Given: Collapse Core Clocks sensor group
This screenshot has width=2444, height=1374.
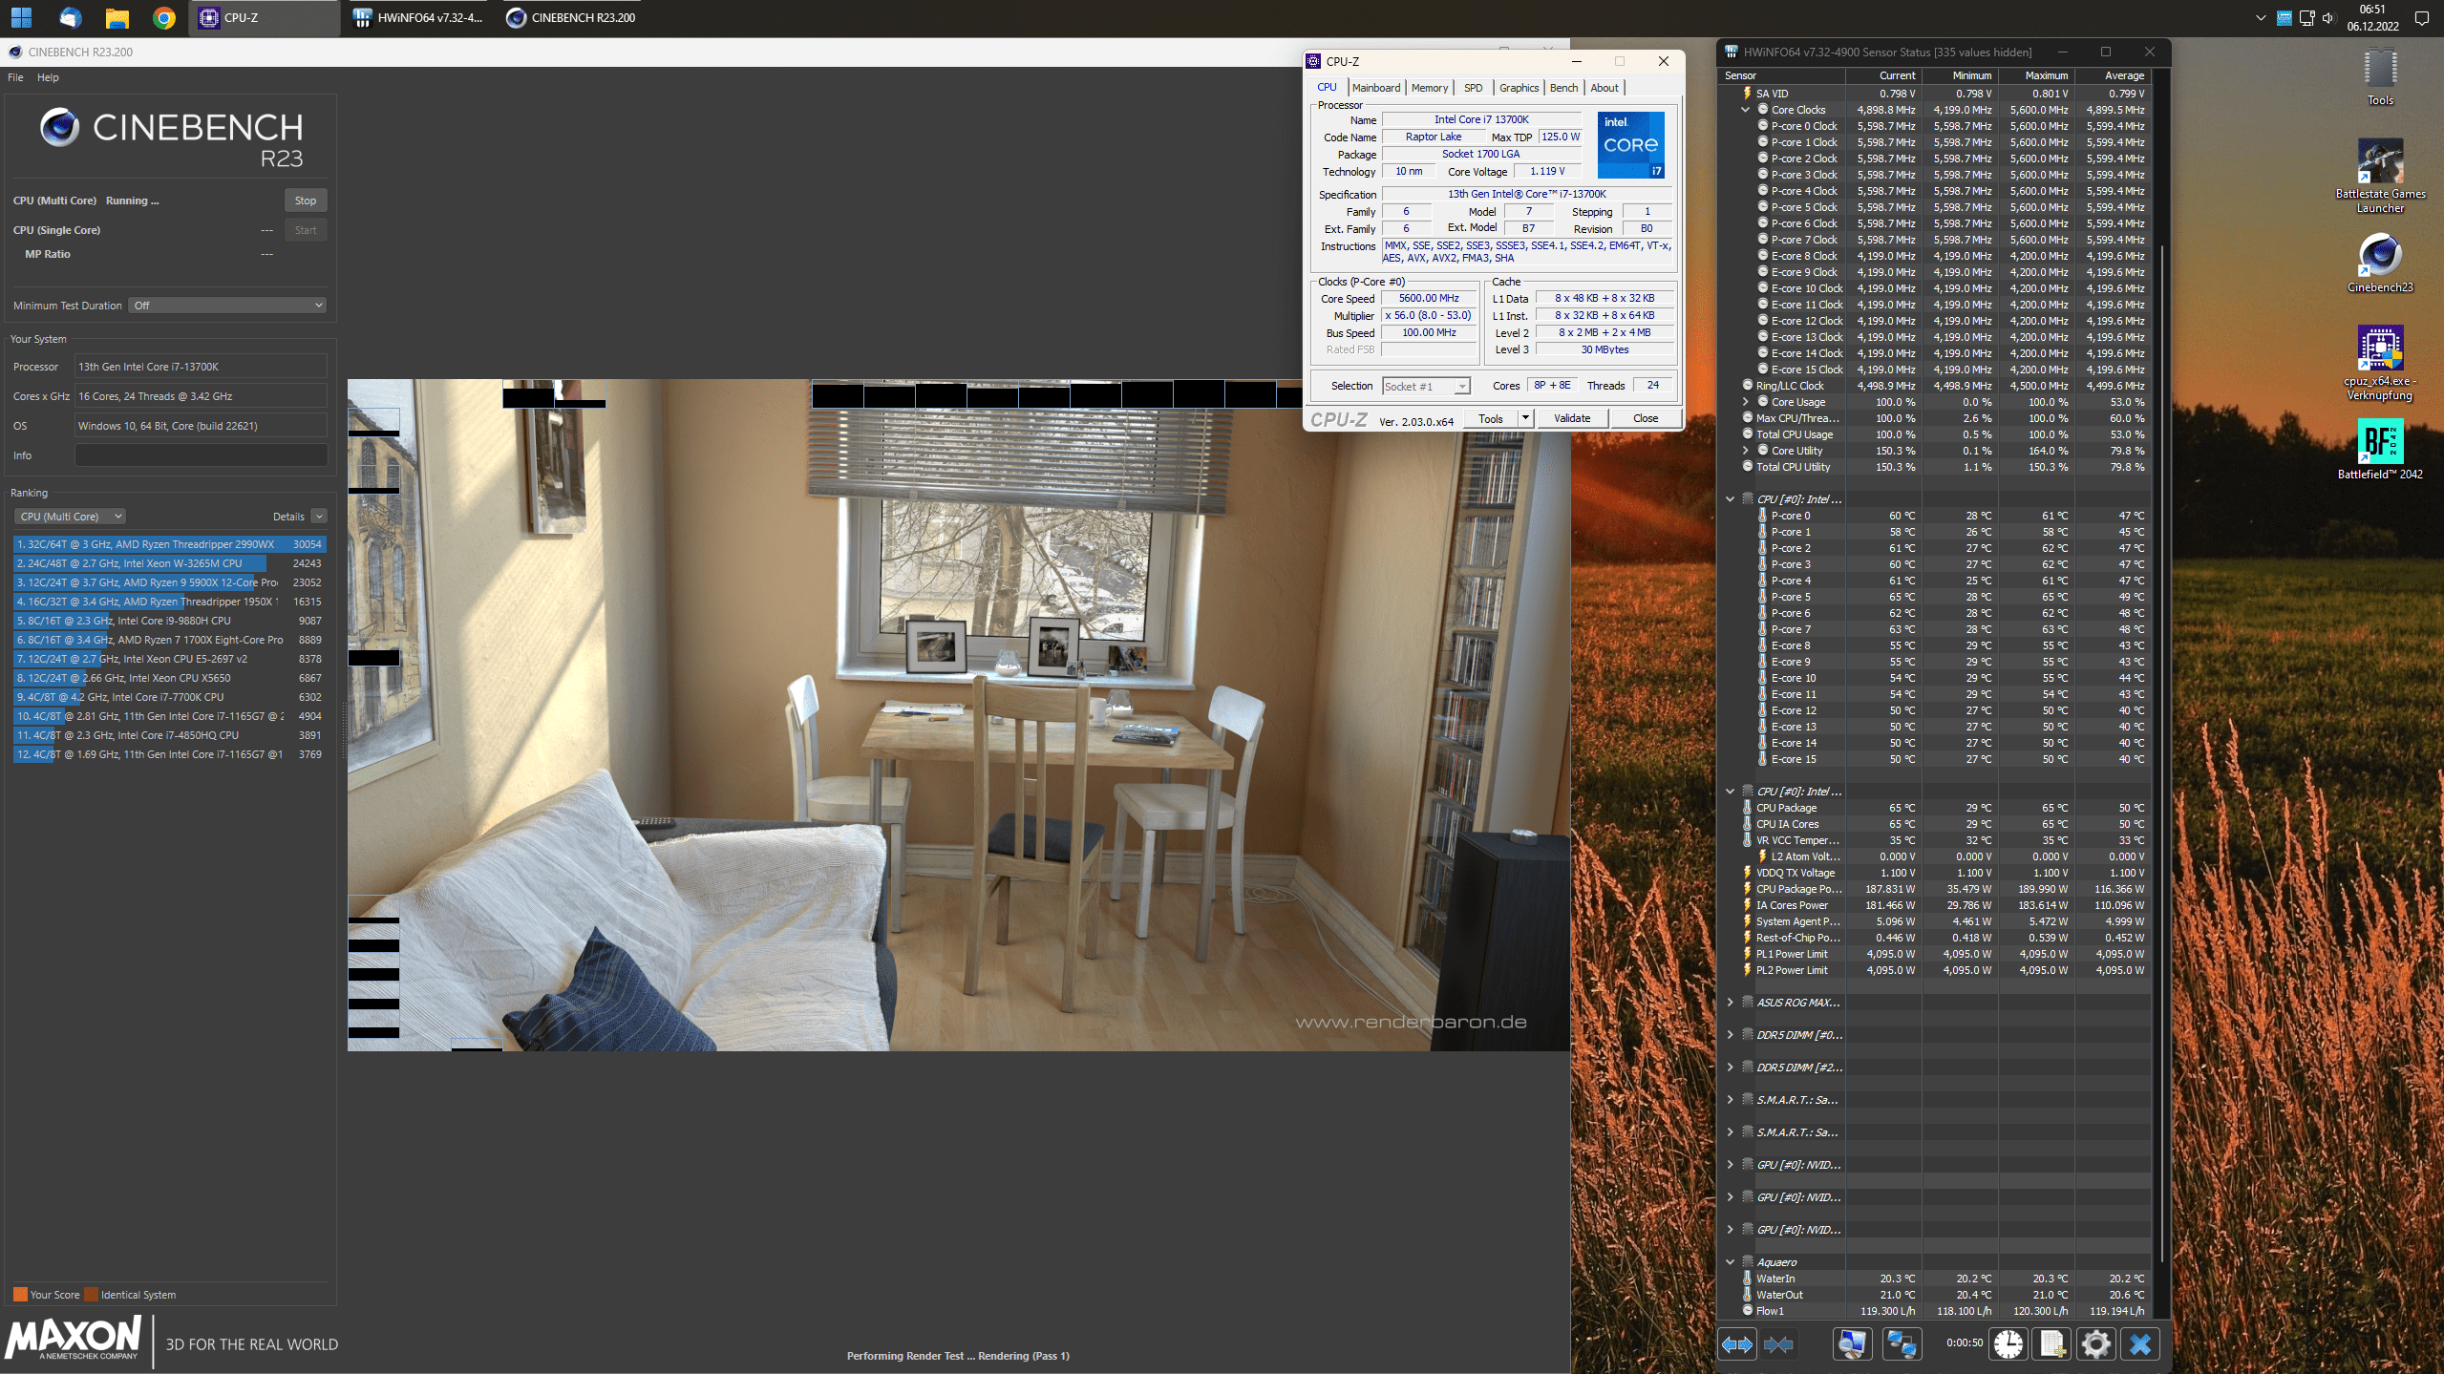Looking at the screenshot, I should [x=1746, y=110].
